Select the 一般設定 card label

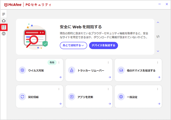(x=132, y=97)
